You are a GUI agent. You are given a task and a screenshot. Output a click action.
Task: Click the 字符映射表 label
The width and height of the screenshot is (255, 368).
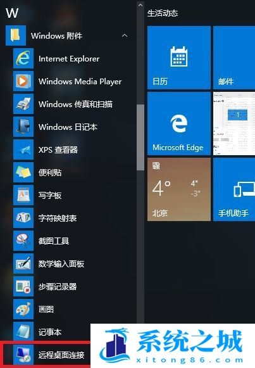(x=58, y=218)
